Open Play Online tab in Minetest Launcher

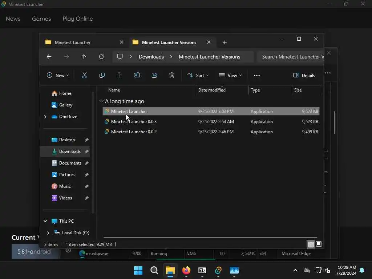point(78,19)
